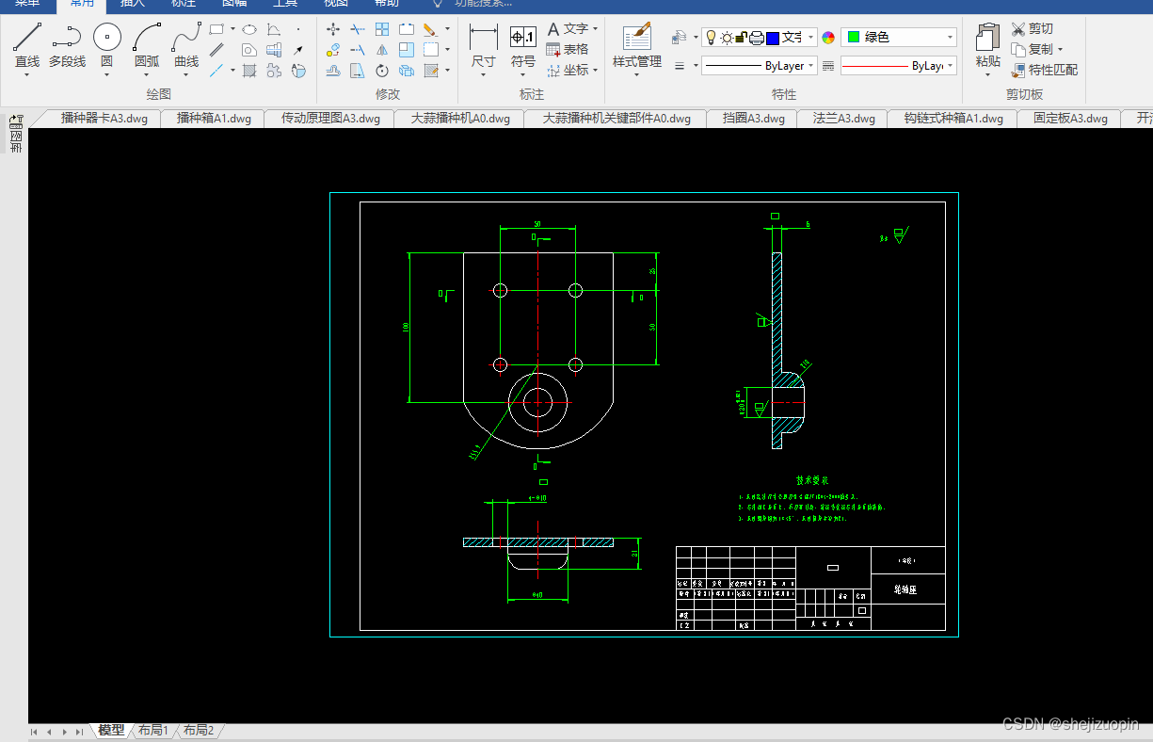Click the 剪切 cut button
1153x742 pixels.
1033,29
